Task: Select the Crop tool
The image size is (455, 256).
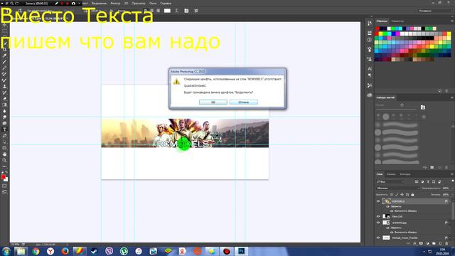Action: point(4,49)
